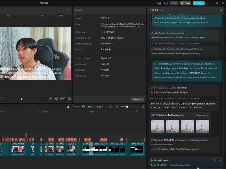
Task: Click the All tasks done status row
Action: click(186, 160)
